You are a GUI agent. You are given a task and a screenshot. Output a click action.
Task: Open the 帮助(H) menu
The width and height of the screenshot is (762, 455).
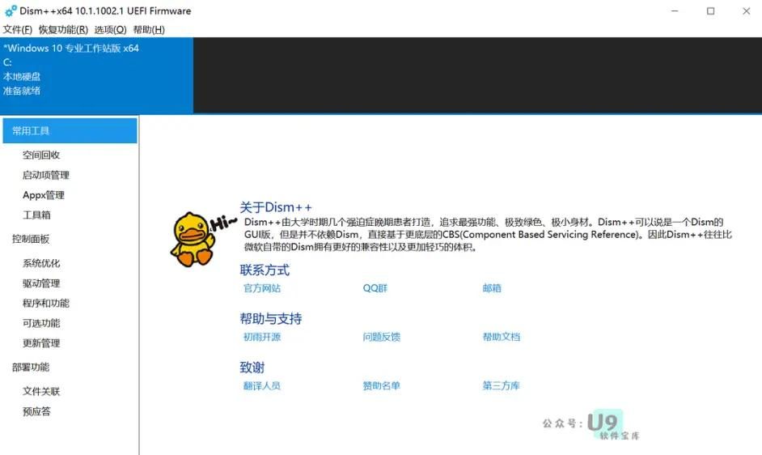click(x=149, y=30)
